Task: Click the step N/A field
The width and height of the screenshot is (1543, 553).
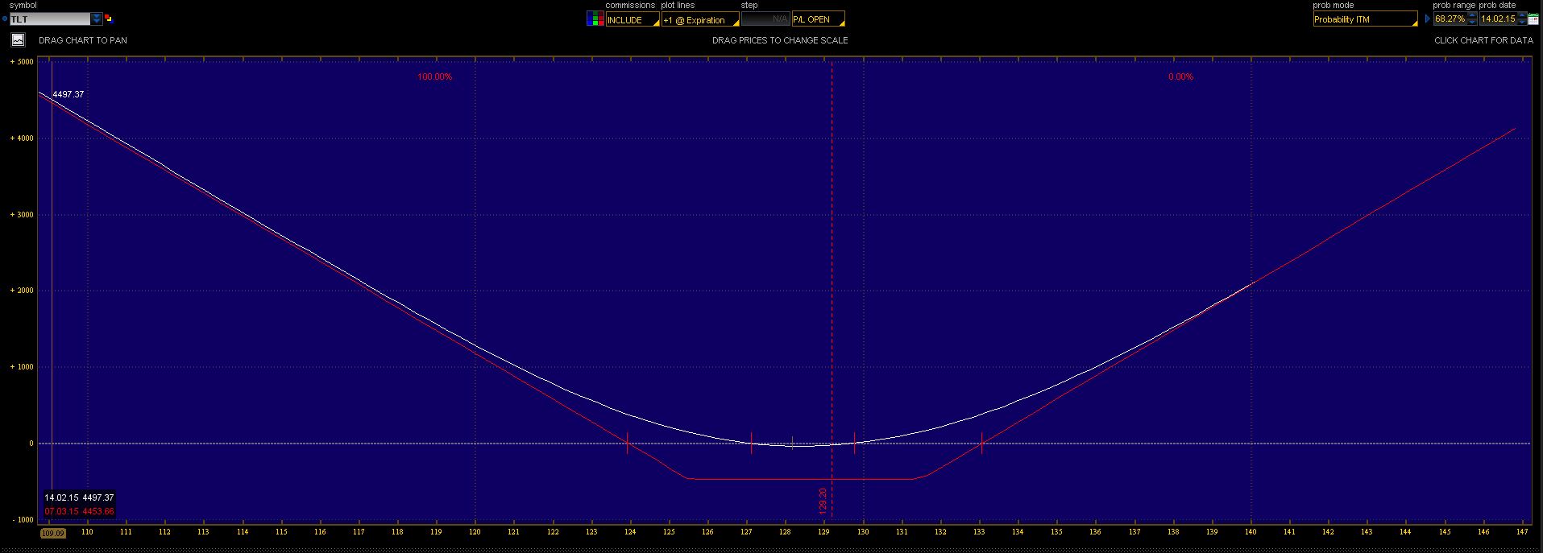Action: (x=765, y=19)
